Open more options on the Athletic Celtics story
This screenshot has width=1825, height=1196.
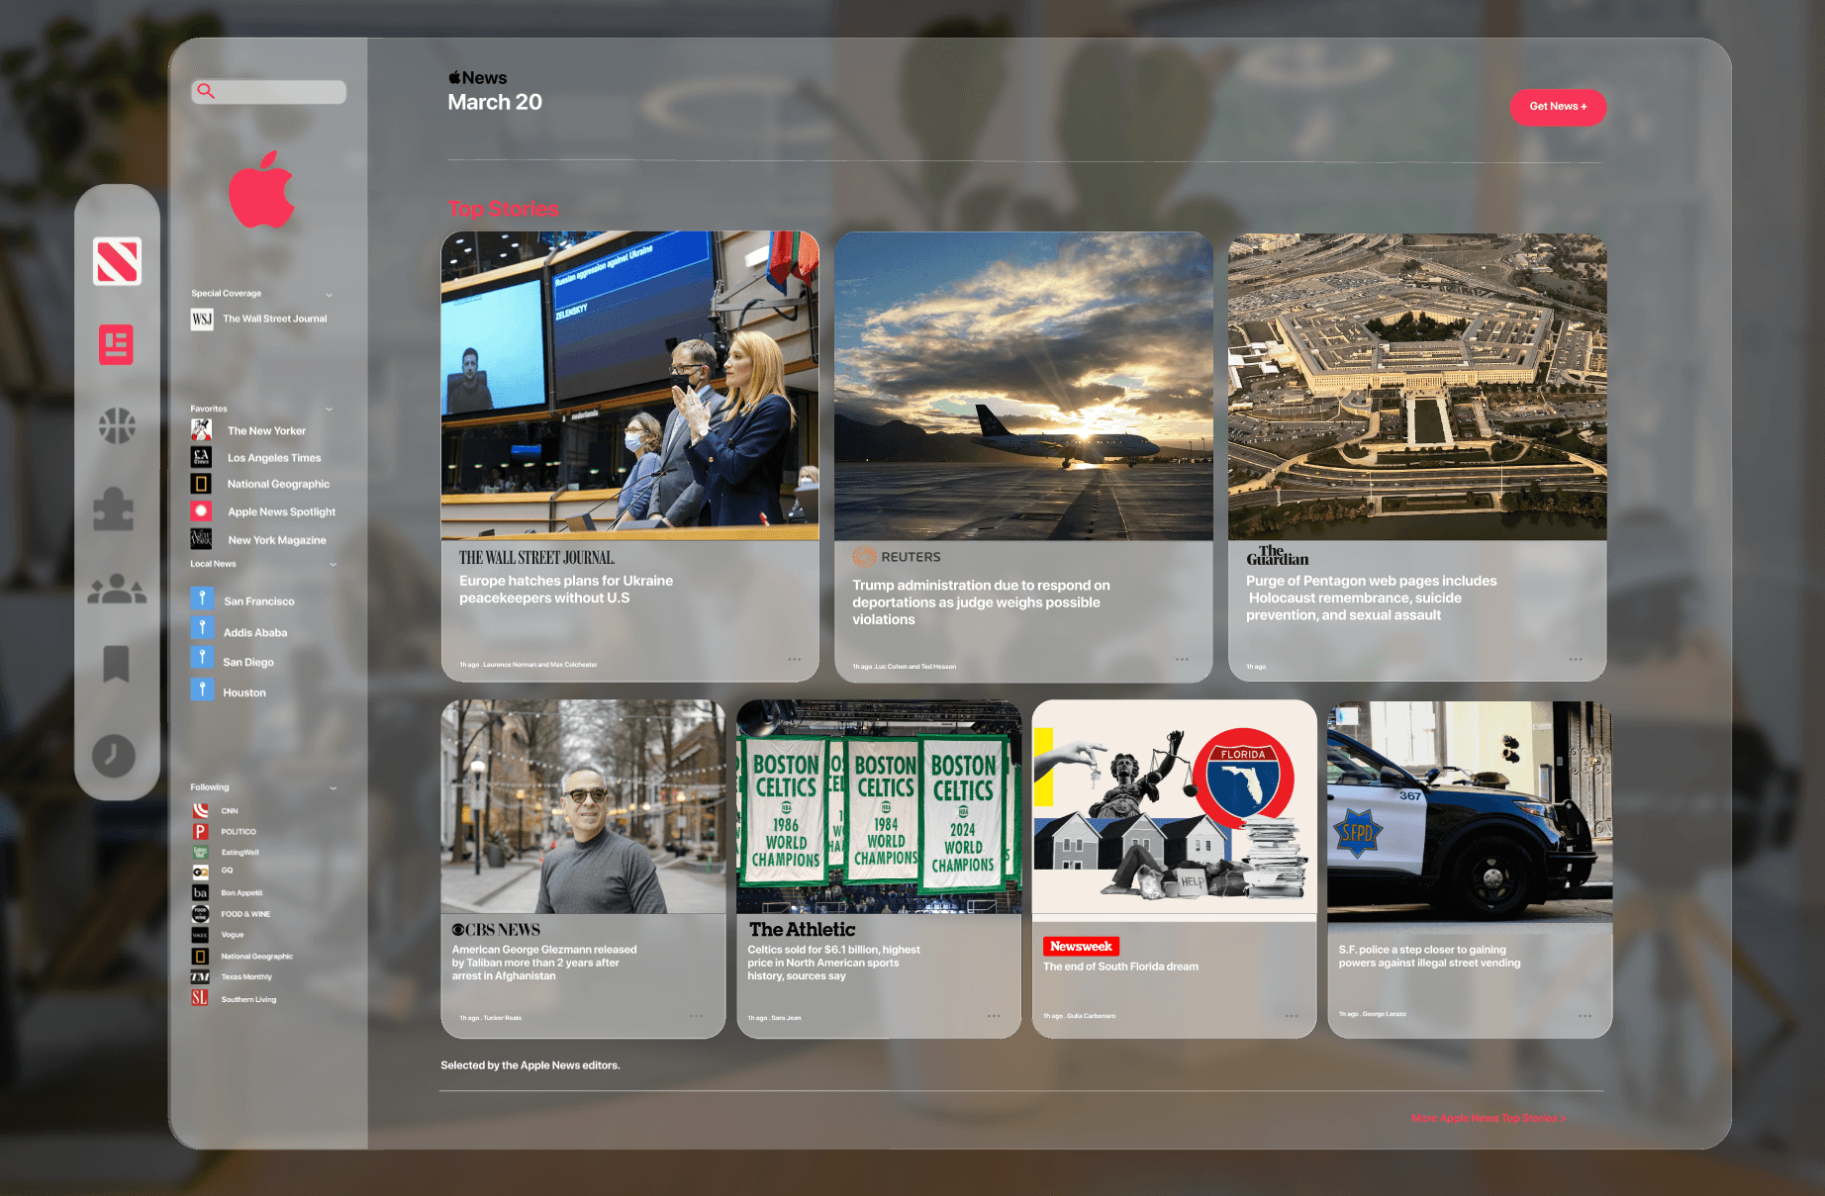[x=994, y=1016]
